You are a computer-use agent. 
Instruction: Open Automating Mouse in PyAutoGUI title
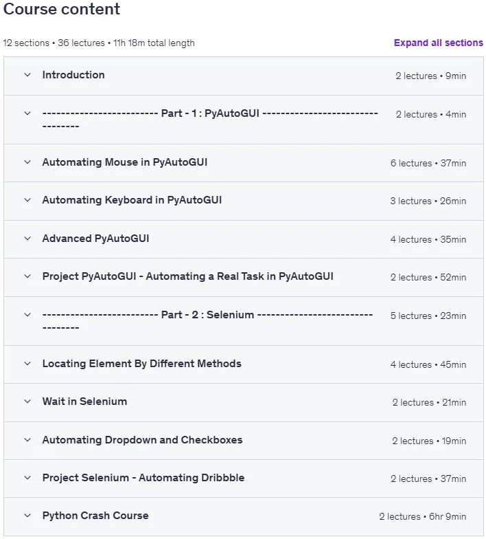coord(125,162)
